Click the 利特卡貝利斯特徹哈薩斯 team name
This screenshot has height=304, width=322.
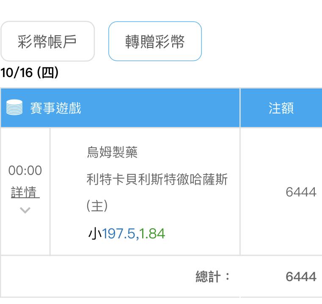point(157,180)
